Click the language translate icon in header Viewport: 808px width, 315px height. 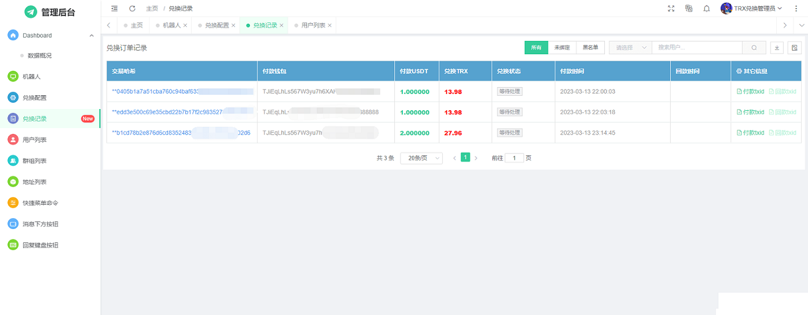pyautogui.click(x=689, y=9)
